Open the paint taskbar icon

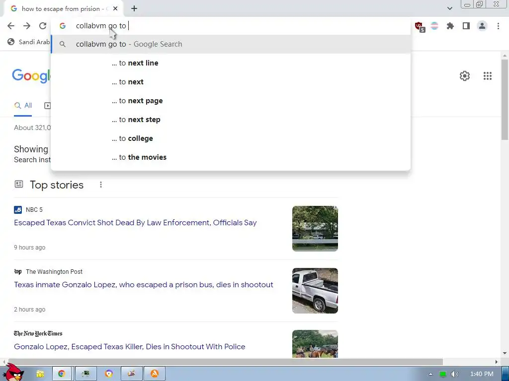click(x=131, y=374)
